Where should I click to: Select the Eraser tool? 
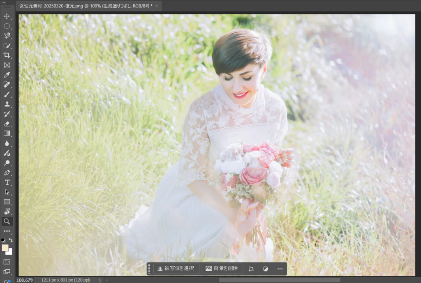point(7,124)
